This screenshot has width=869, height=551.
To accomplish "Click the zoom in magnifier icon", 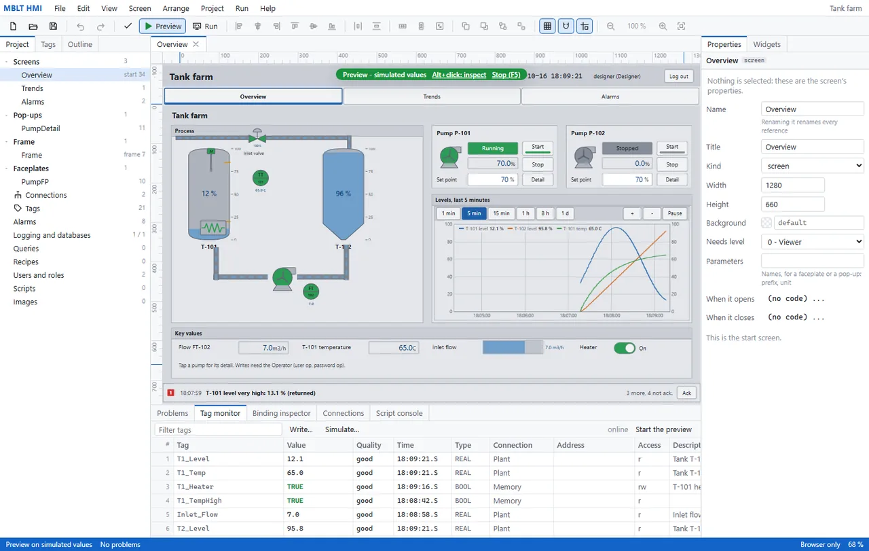I will click(663, 26).
